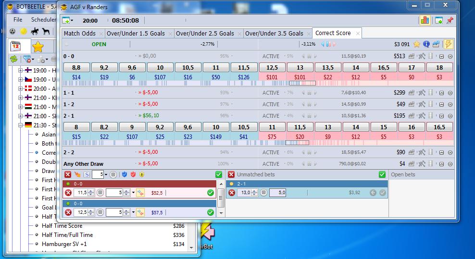Cancel all unmatched bets with red X

click(231, 174)
